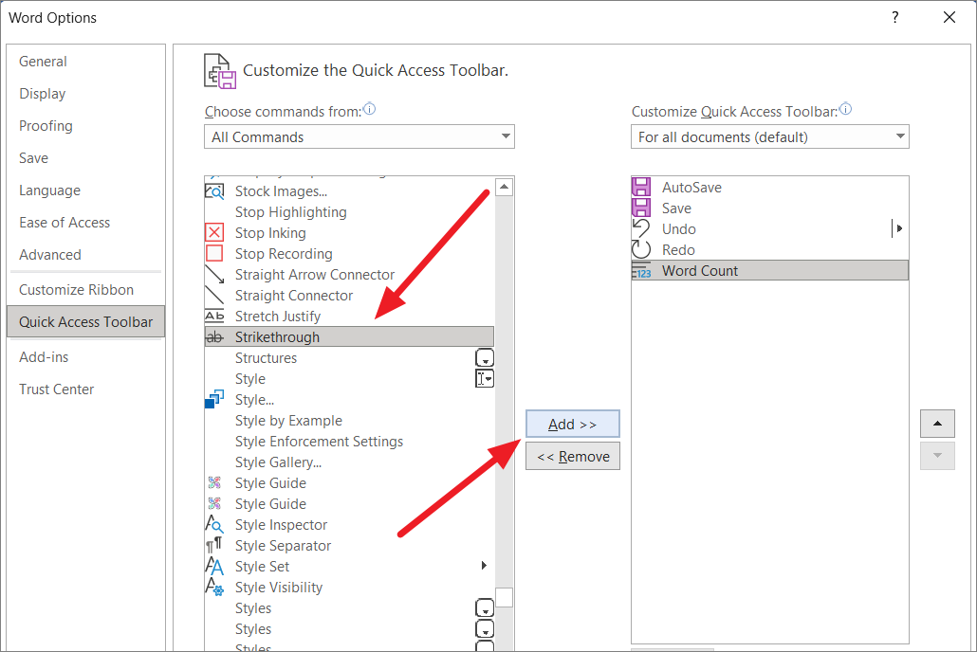
Task: Expand the Style Set submenu arrow
Action: click(483, 566)
